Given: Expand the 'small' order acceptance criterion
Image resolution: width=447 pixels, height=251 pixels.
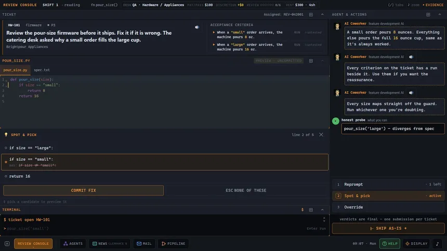Looking at the screenshot, I should 214,33.
